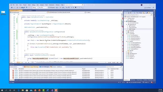
Task: Open the Entire Solution scope dropdown
Action: [16, 67]
